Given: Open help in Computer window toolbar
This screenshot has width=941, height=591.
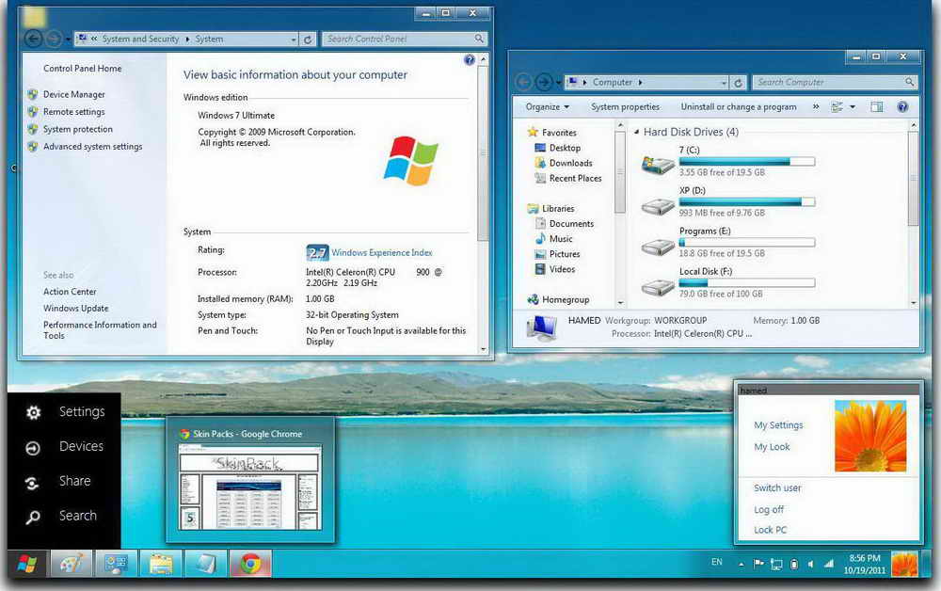Looking at the screenshot, I should tap(902, 106).
